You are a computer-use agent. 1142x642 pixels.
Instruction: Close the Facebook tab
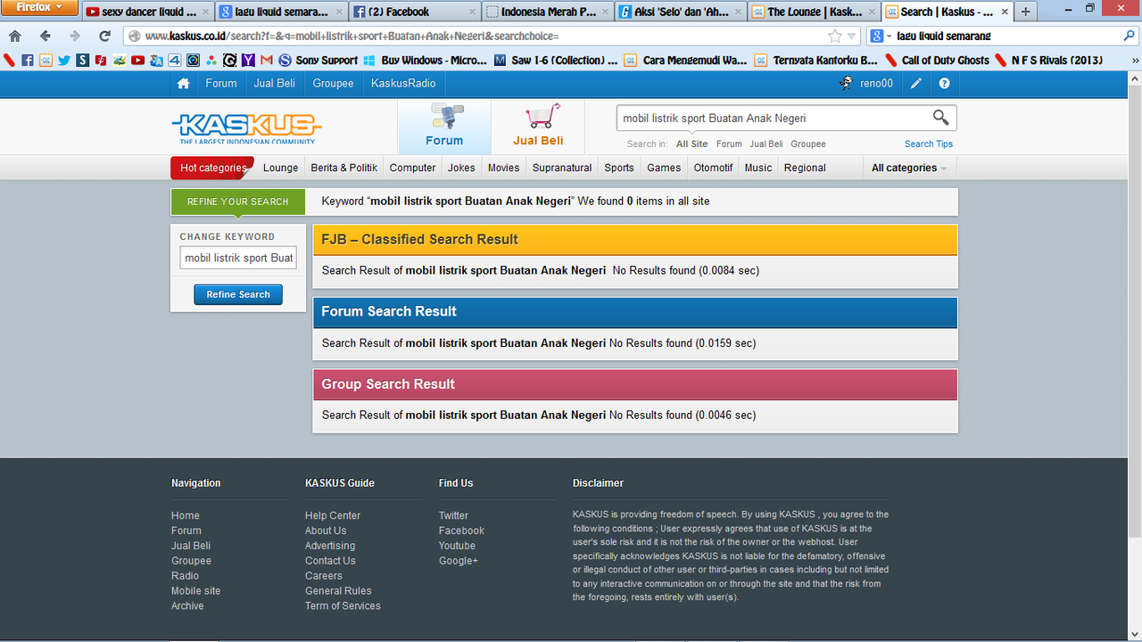[x=471, y=12]
